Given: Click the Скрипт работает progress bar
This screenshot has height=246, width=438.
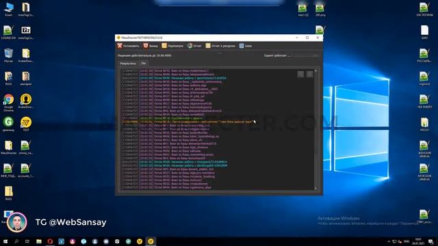Looking at the screenshot, I should (x=305, y=55).
